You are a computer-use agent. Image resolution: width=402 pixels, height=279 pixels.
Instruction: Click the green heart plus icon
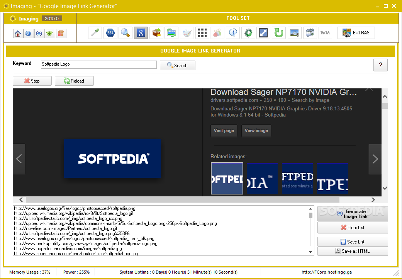pos(50,34)
